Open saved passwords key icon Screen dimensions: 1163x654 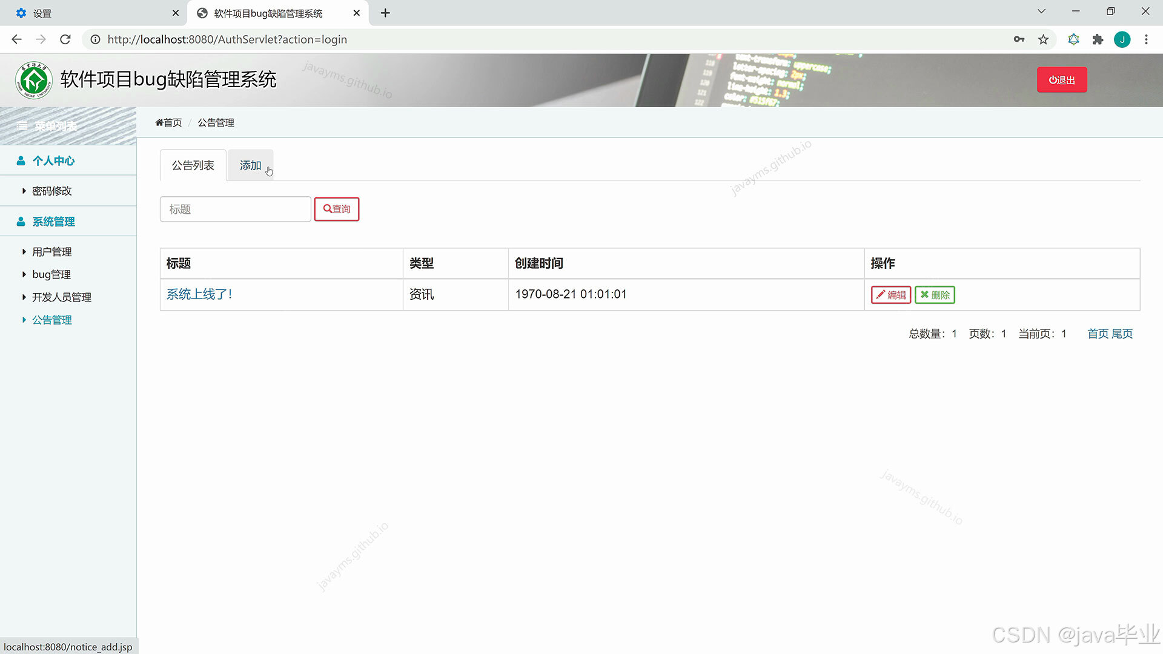click(x=1019, y=39)
